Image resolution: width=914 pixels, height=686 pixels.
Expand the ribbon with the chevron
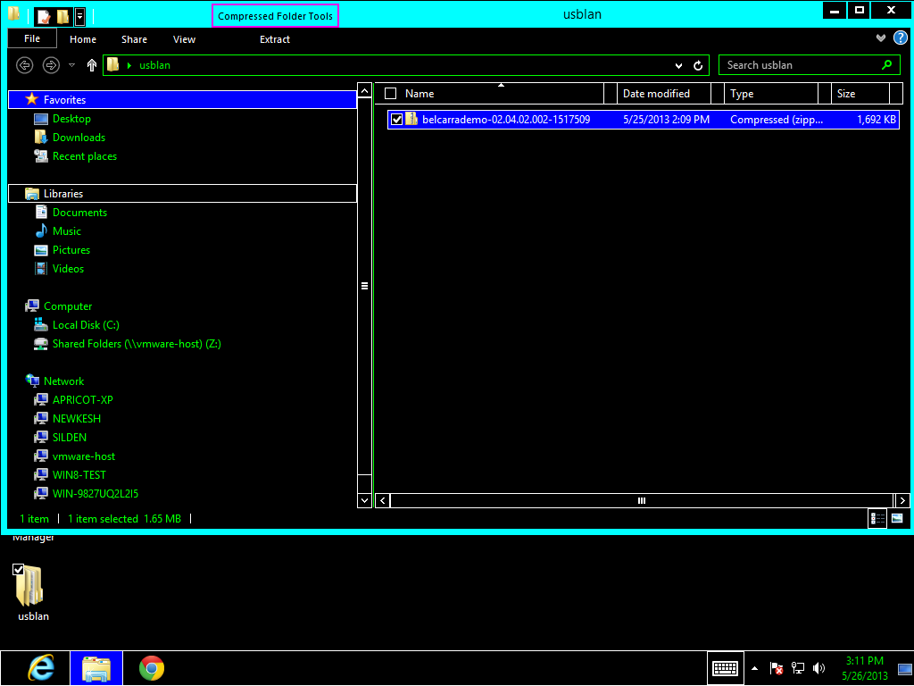[881, 38]
